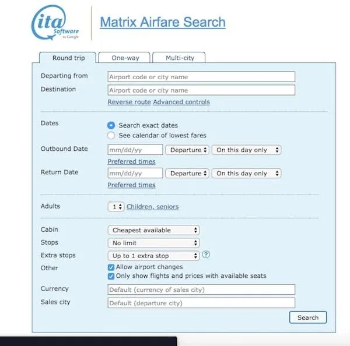Open Advanced controls link
Image resolution: width=350 pixels, height=346 pixels.
[181, 102]
